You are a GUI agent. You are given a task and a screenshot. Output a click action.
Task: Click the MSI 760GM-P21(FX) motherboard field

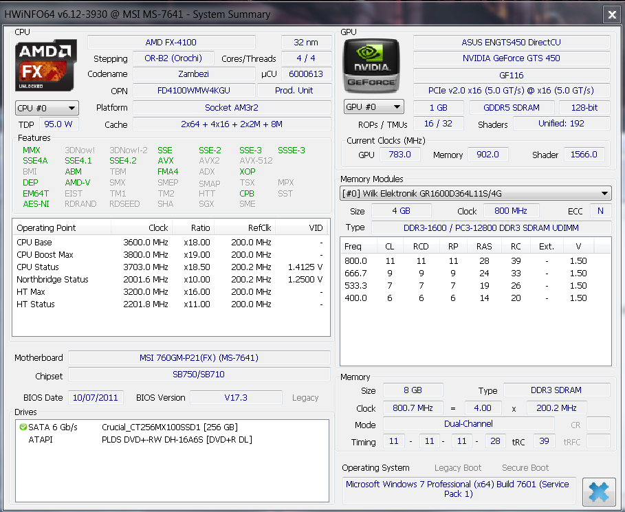pyautogui.click(x=199, y=358)
